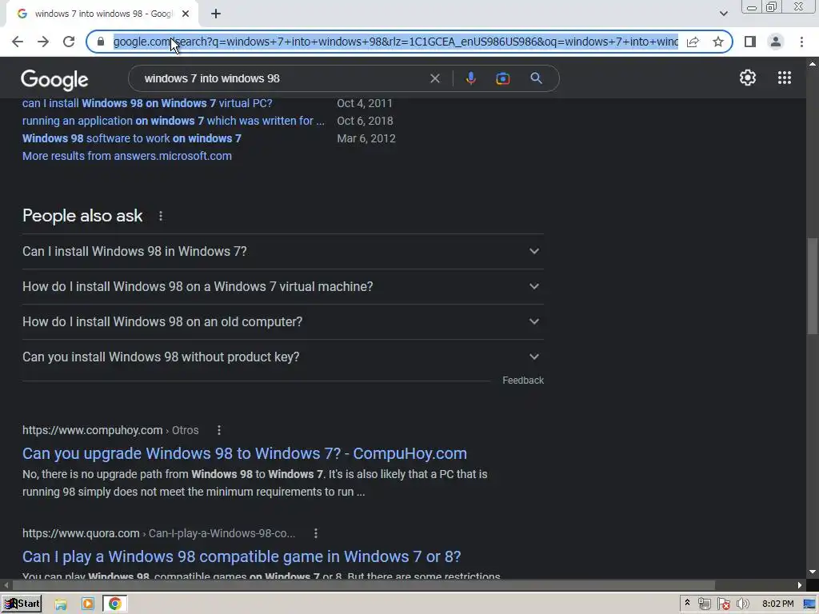819x614 pixels.
Task: Select the browser tab titled 'windows 7 into windows 98'
Action: coord(102,14)
